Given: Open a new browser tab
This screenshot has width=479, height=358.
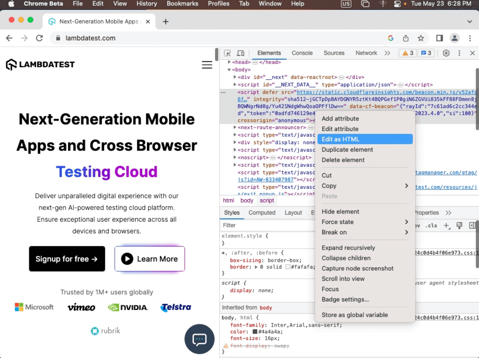Looking at the screenshot, I should 166,22.
